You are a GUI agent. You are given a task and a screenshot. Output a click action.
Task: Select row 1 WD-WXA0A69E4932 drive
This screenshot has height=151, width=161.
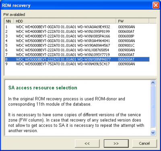77,27
